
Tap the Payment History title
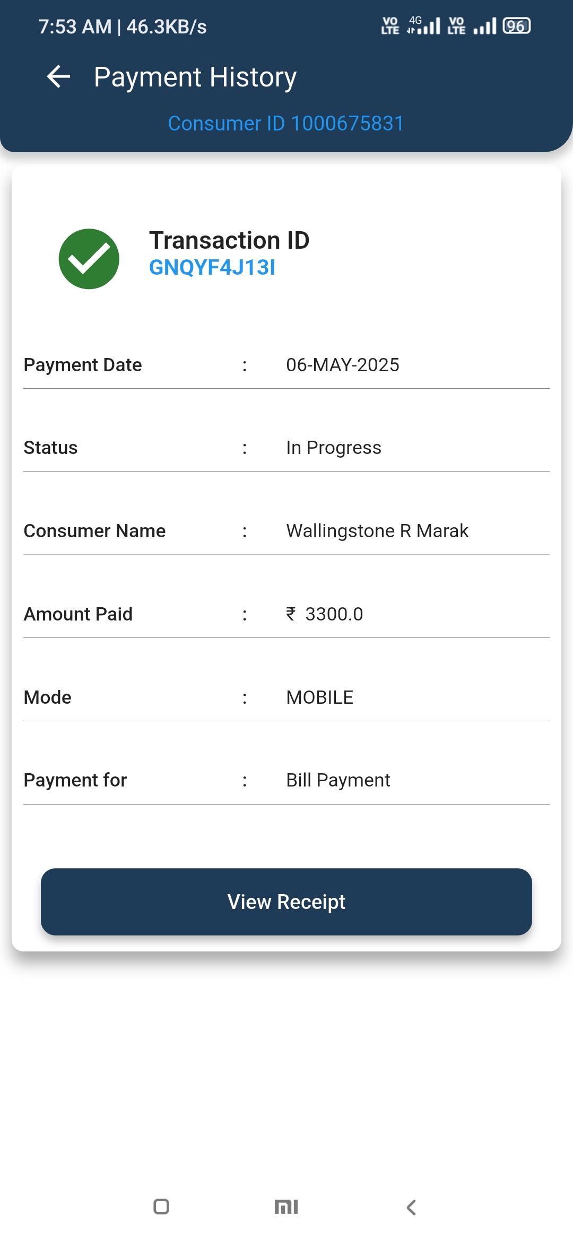195,77
